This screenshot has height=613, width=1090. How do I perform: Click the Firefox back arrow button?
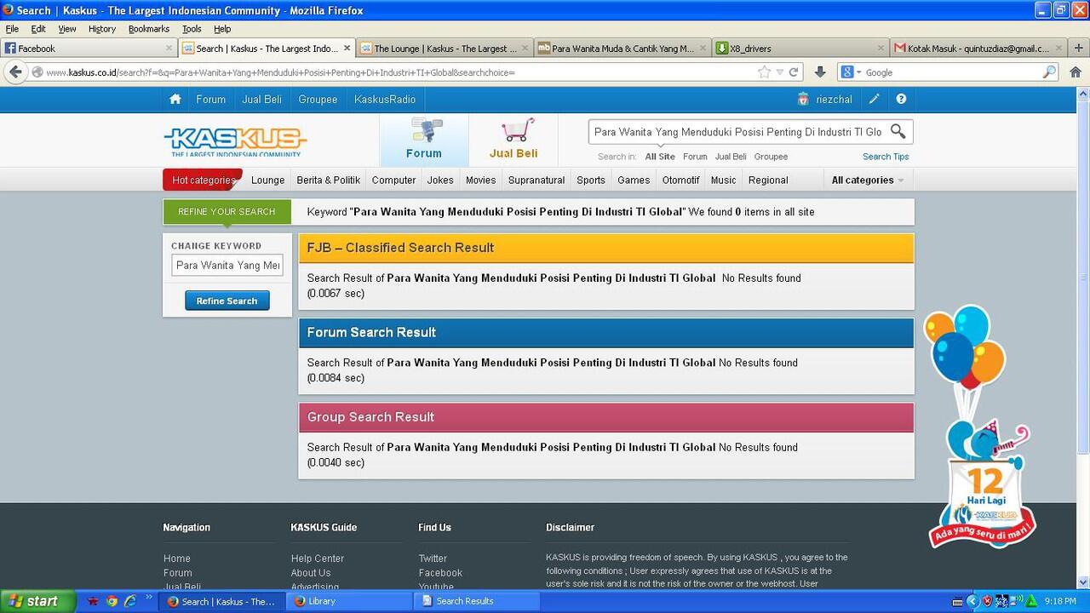[15, 72]
